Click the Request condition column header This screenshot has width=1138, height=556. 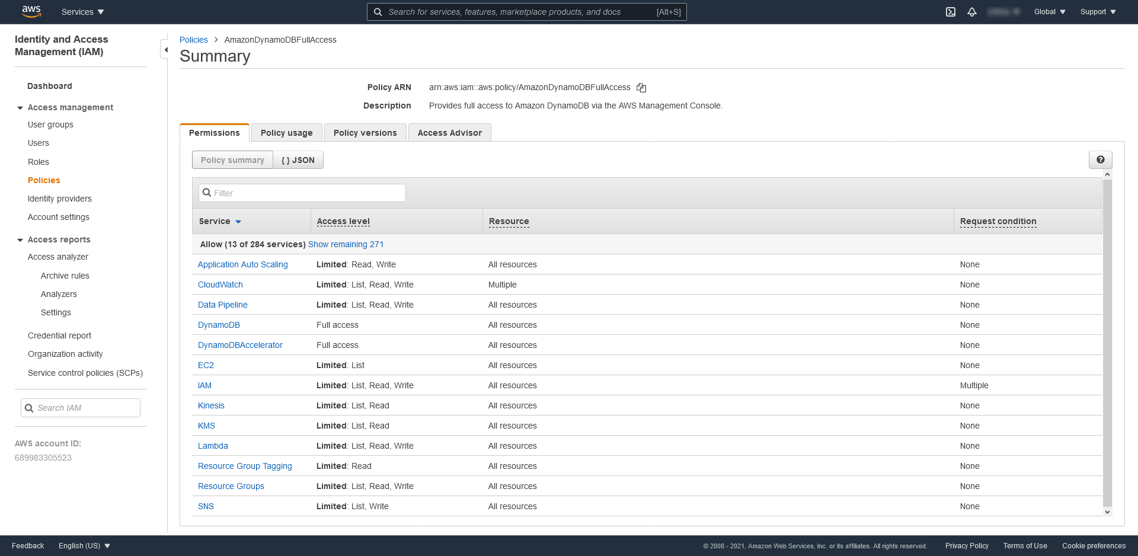[998, 221]
